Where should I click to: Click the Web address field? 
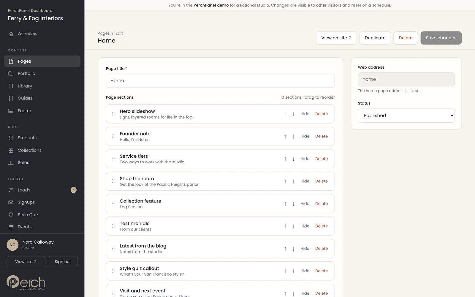point(406,79)
